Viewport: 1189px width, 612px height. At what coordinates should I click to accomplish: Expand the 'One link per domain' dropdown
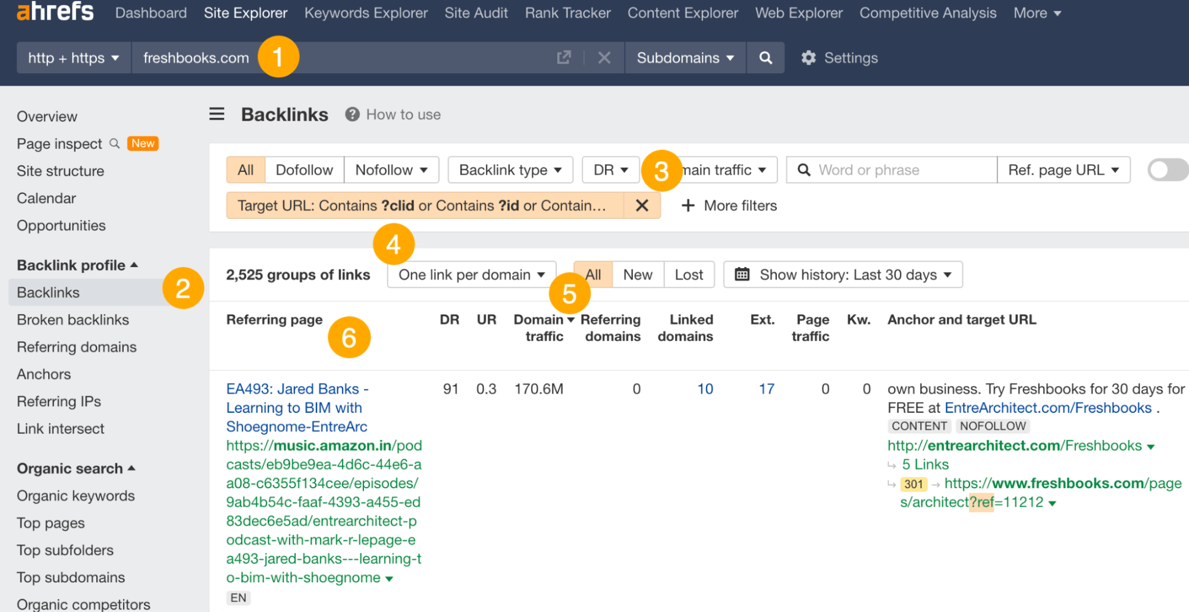click(470, 274)
